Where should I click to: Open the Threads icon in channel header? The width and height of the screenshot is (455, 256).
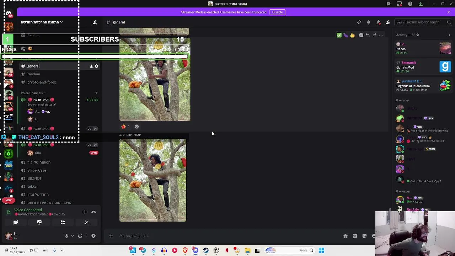359,22
